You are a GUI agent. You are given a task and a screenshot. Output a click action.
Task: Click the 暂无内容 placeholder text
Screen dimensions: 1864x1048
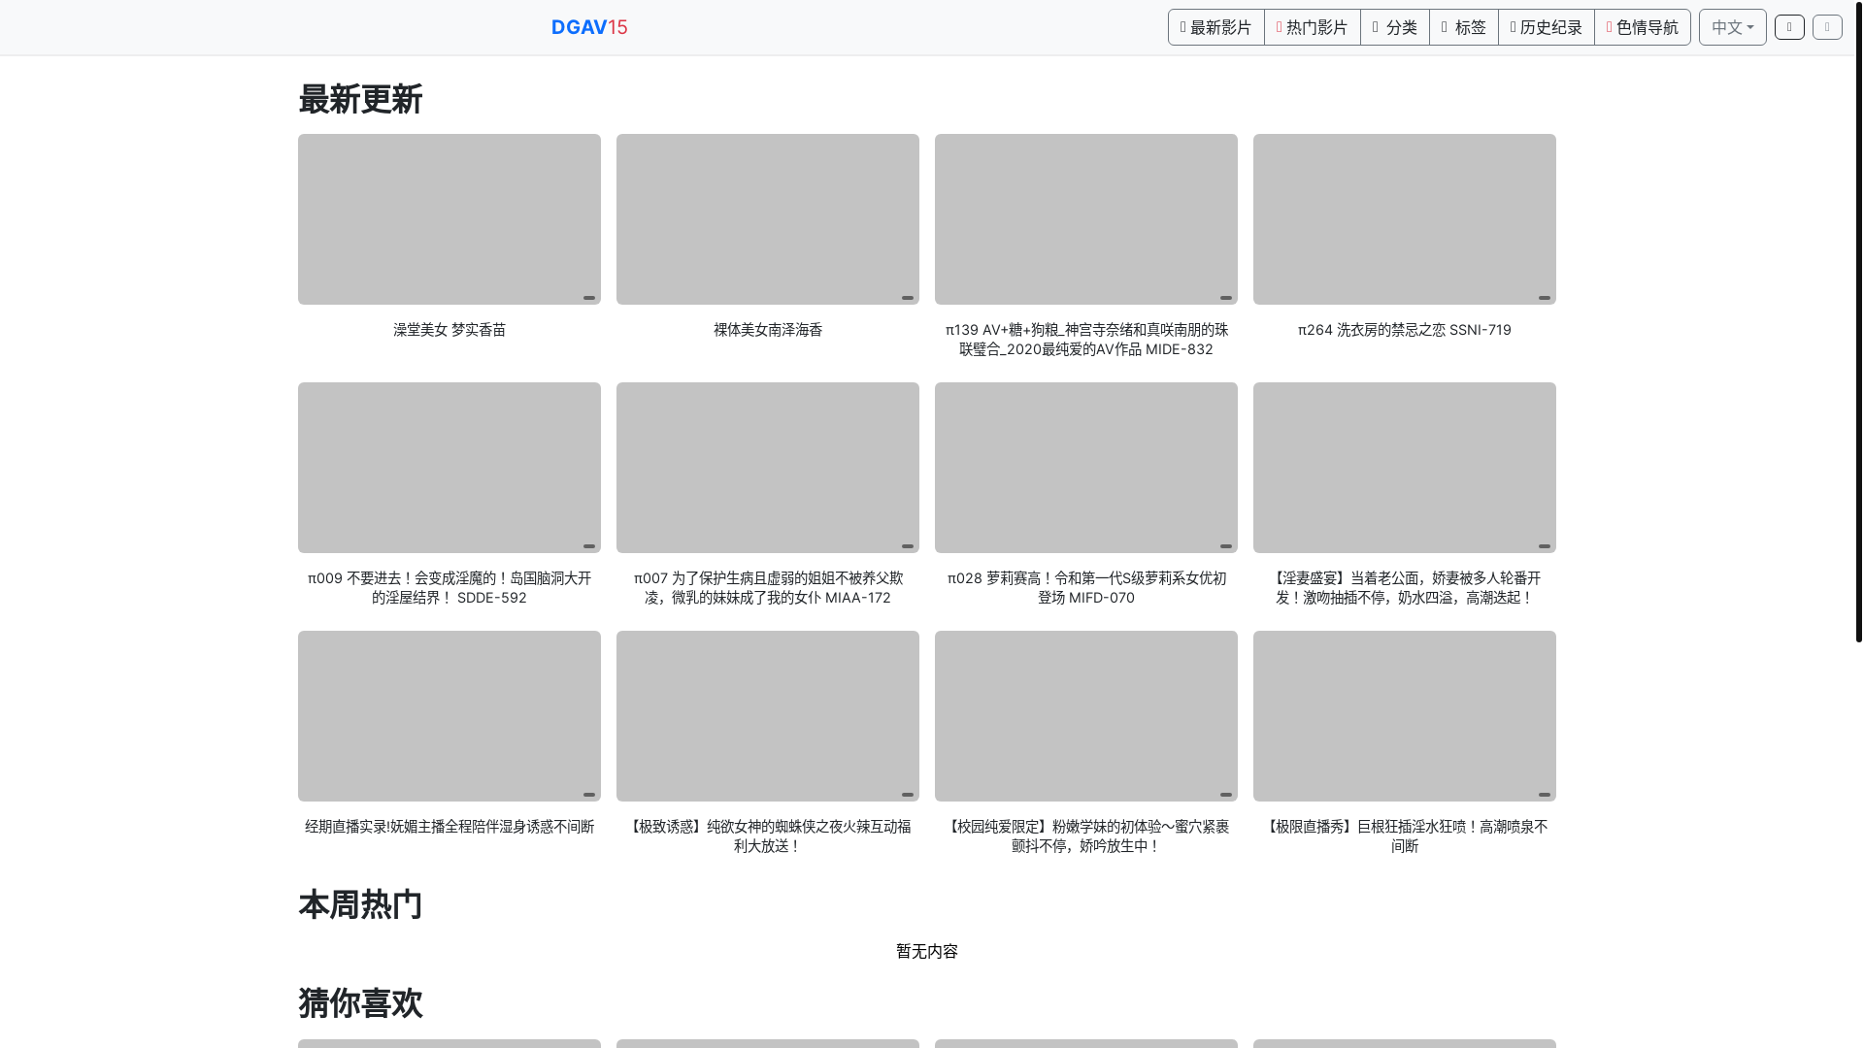coord(927,951)
